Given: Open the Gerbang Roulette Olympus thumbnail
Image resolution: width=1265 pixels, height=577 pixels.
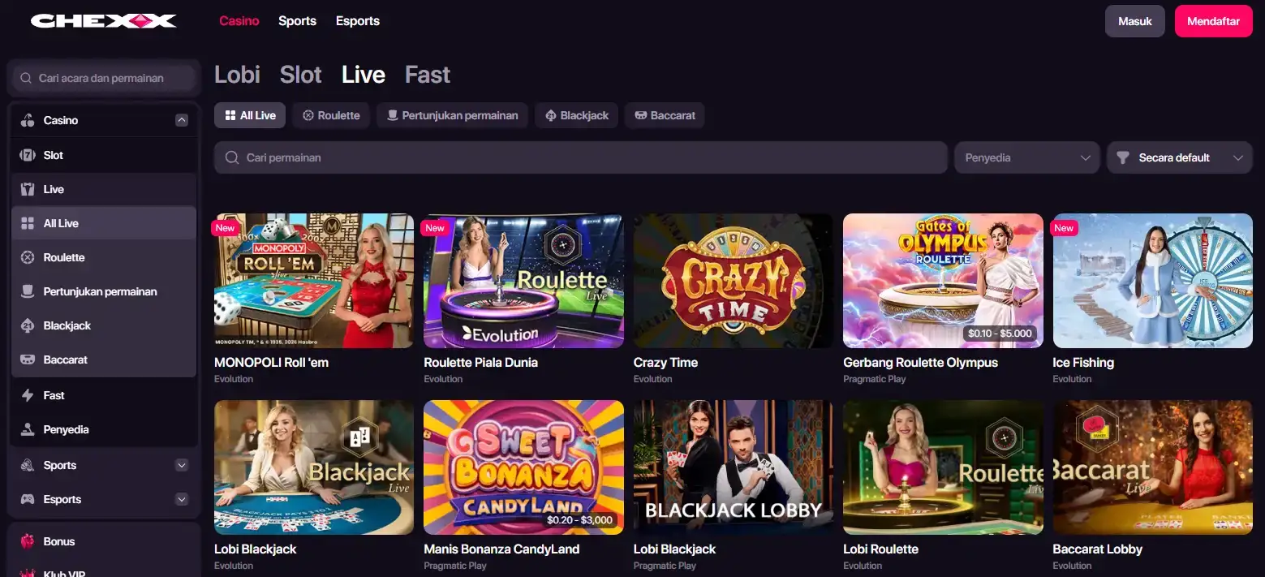Looking at the screenshot, I should (943, 281).
